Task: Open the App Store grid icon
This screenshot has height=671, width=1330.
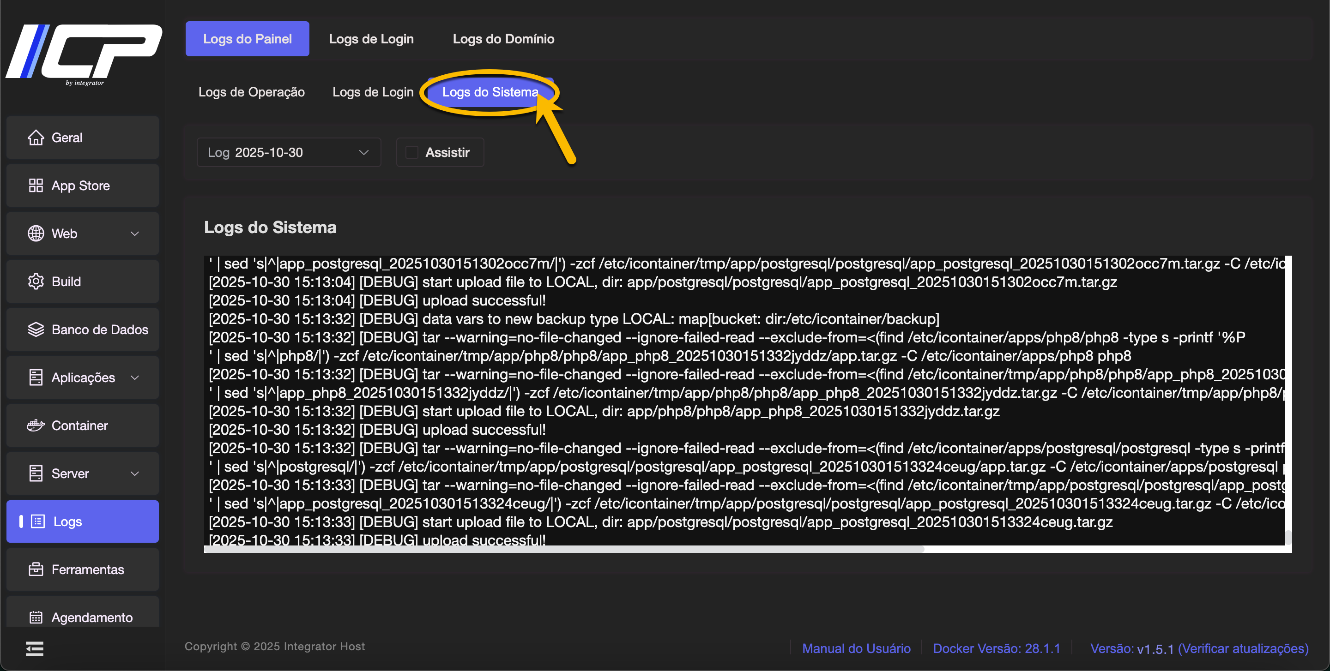Action: [x=36, y=186]
